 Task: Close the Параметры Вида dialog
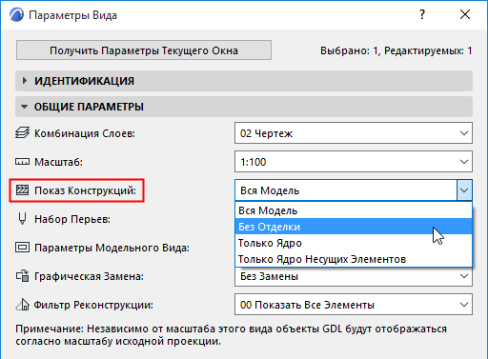[465, 14]
